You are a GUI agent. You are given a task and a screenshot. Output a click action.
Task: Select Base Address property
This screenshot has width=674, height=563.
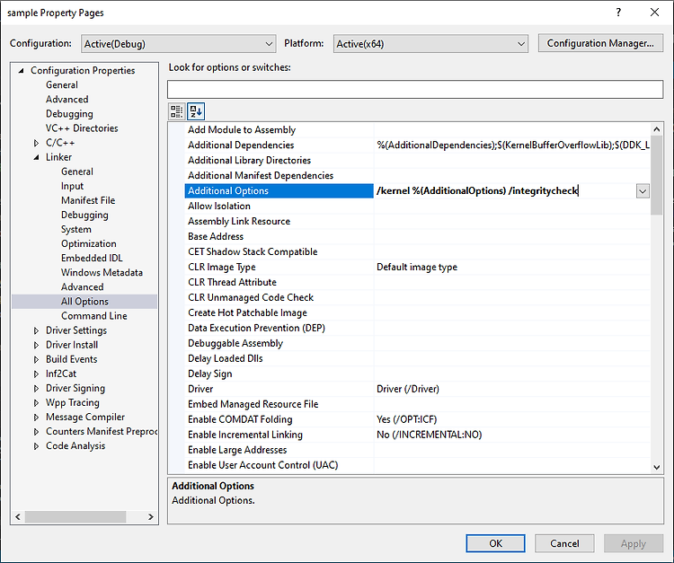(x=417, y=237)
